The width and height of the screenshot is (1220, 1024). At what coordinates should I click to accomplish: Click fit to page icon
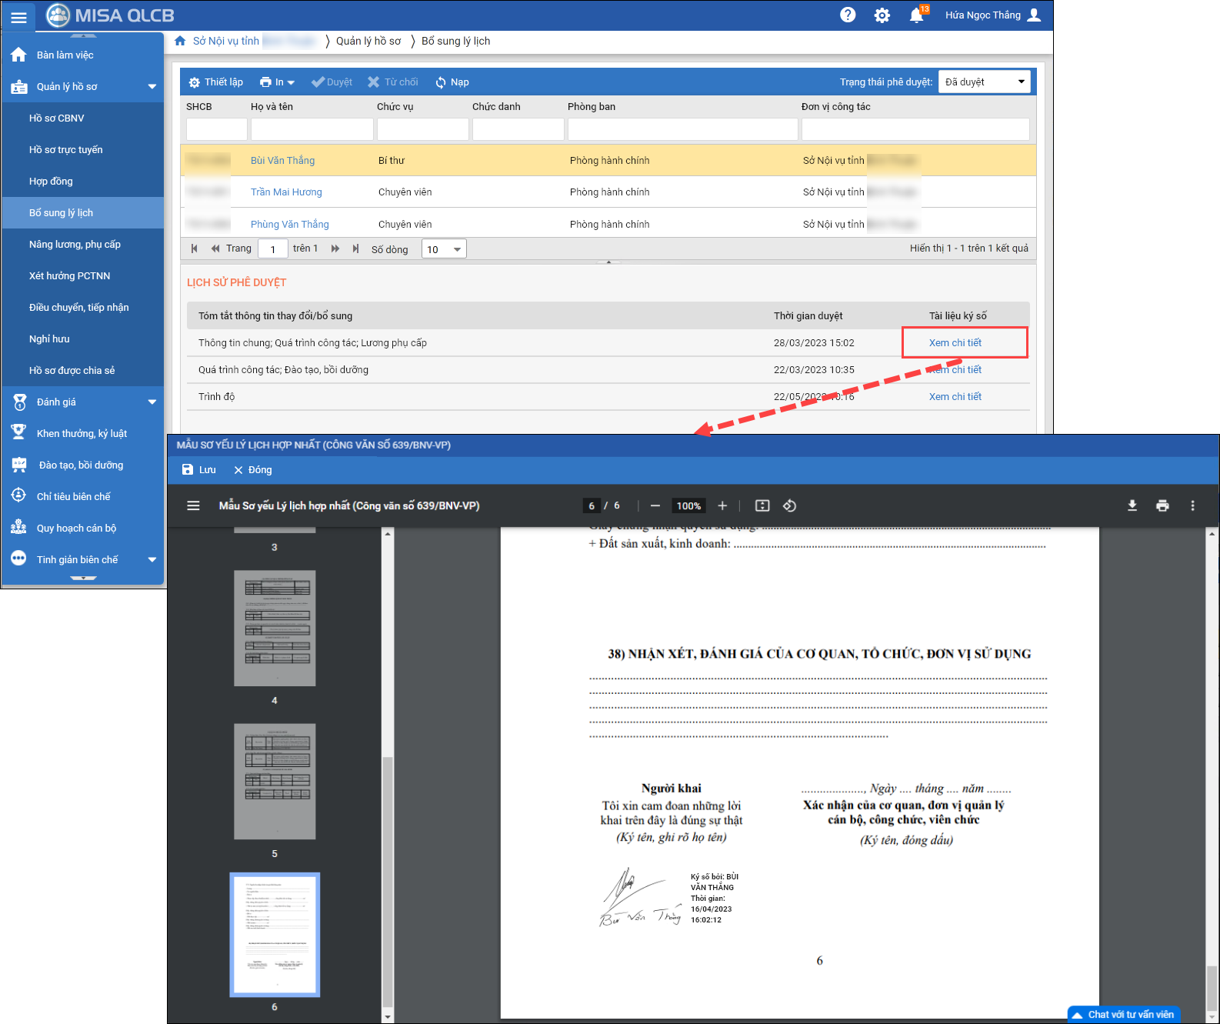coord(762,505)
